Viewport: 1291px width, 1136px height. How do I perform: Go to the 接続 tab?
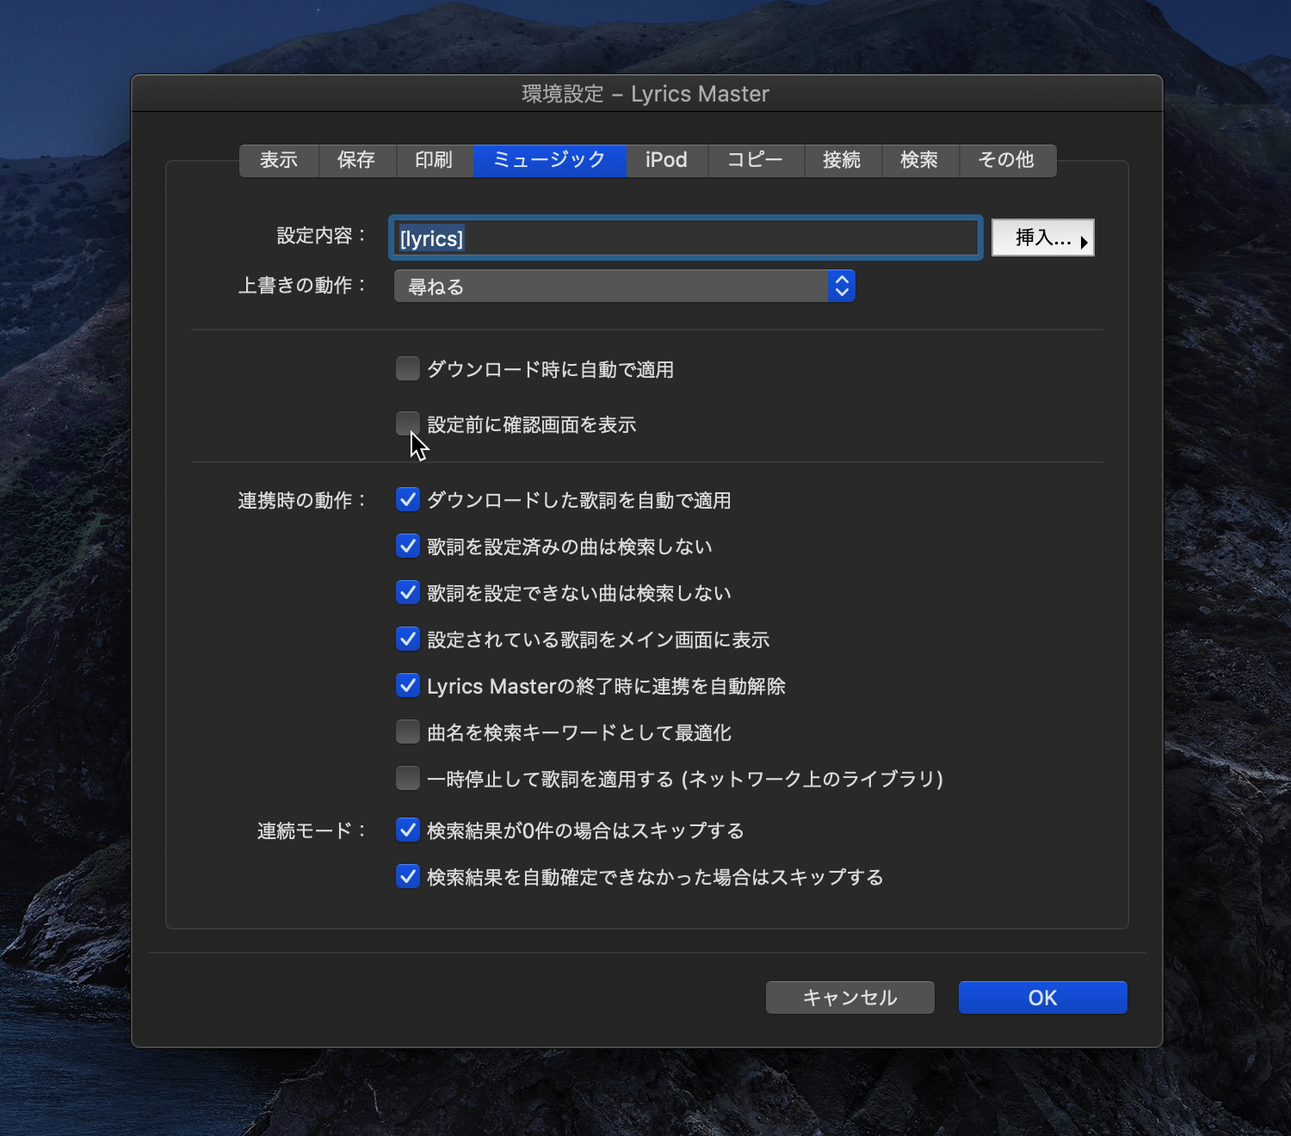click(x=842, y=160)
